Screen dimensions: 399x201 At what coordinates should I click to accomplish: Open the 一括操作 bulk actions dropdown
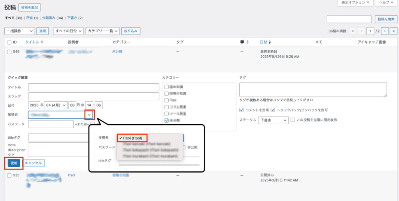click(19, 31)
